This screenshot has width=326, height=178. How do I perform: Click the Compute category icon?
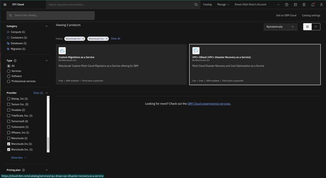pyautogui.click(x=8, y=32)
